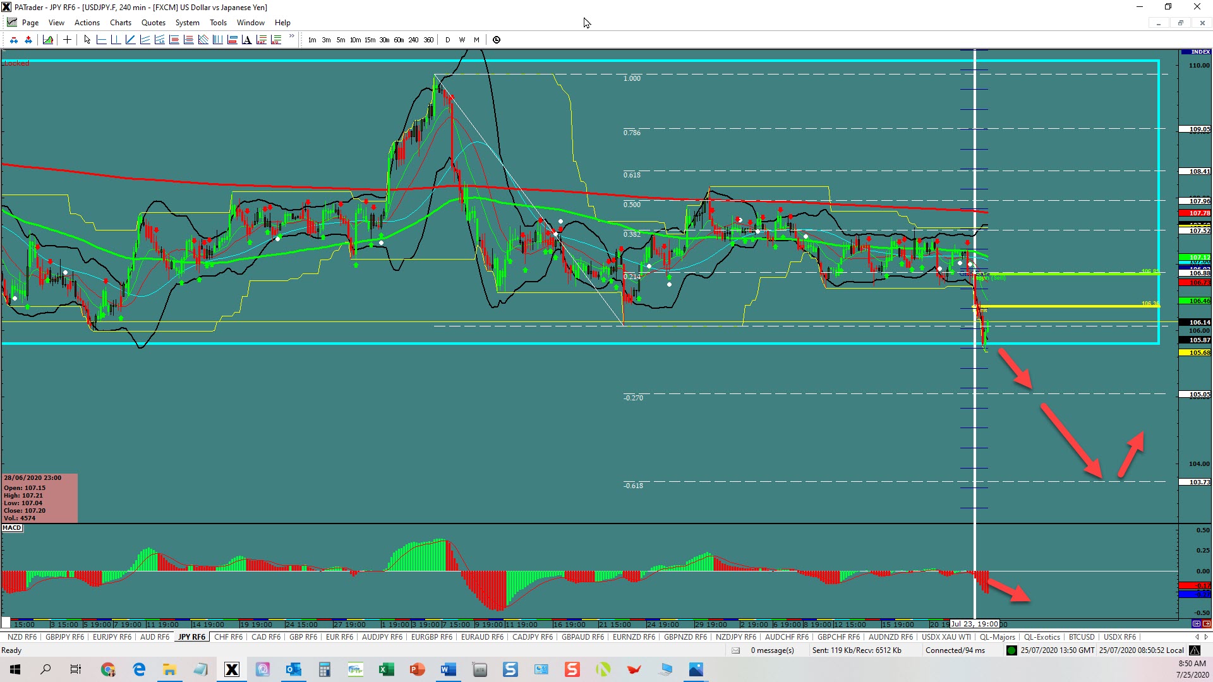Switch to the EURJPY RF6 tab

point(112,637)
